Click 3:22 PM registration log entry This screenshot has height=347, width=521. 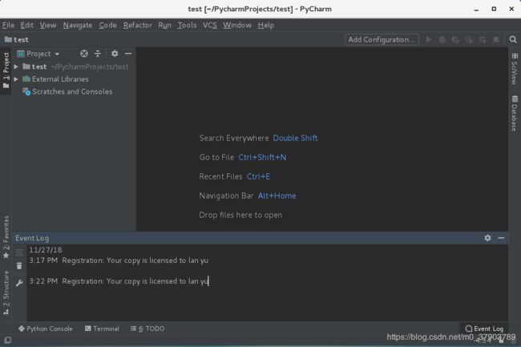tap(119, 281)
